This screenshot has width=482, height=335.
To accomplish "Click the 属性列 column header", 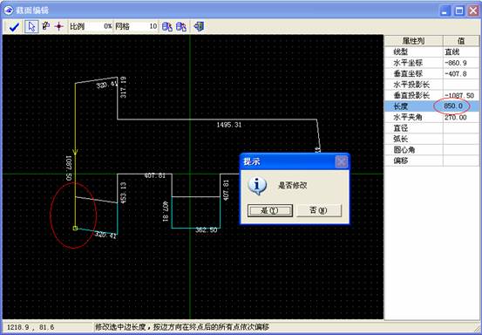I will click(x=414, y=41).
